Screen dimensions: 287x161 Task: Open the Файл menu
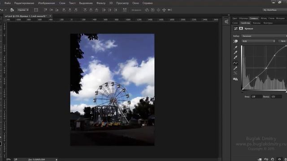pos(7,3)
